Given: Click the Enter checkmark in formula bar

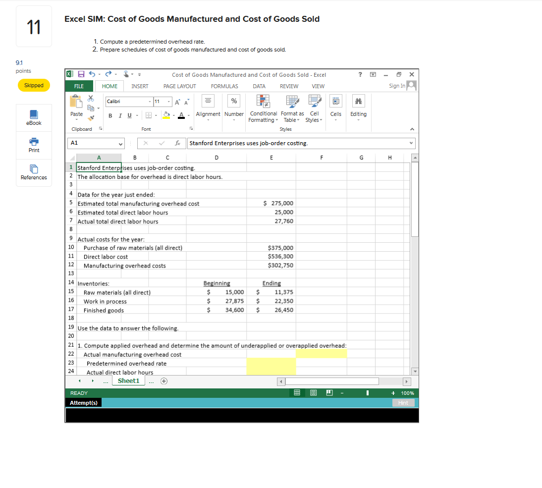Looking at the screenshot, I should [162, 143].
